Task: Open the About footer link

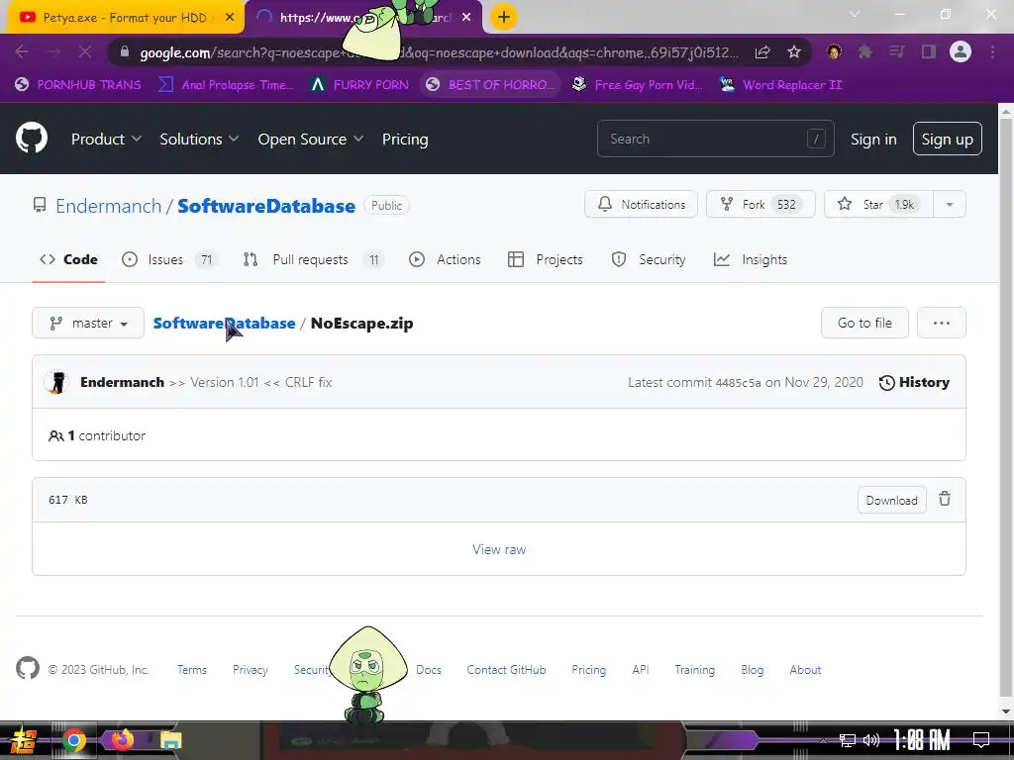Action: [805, 670]
